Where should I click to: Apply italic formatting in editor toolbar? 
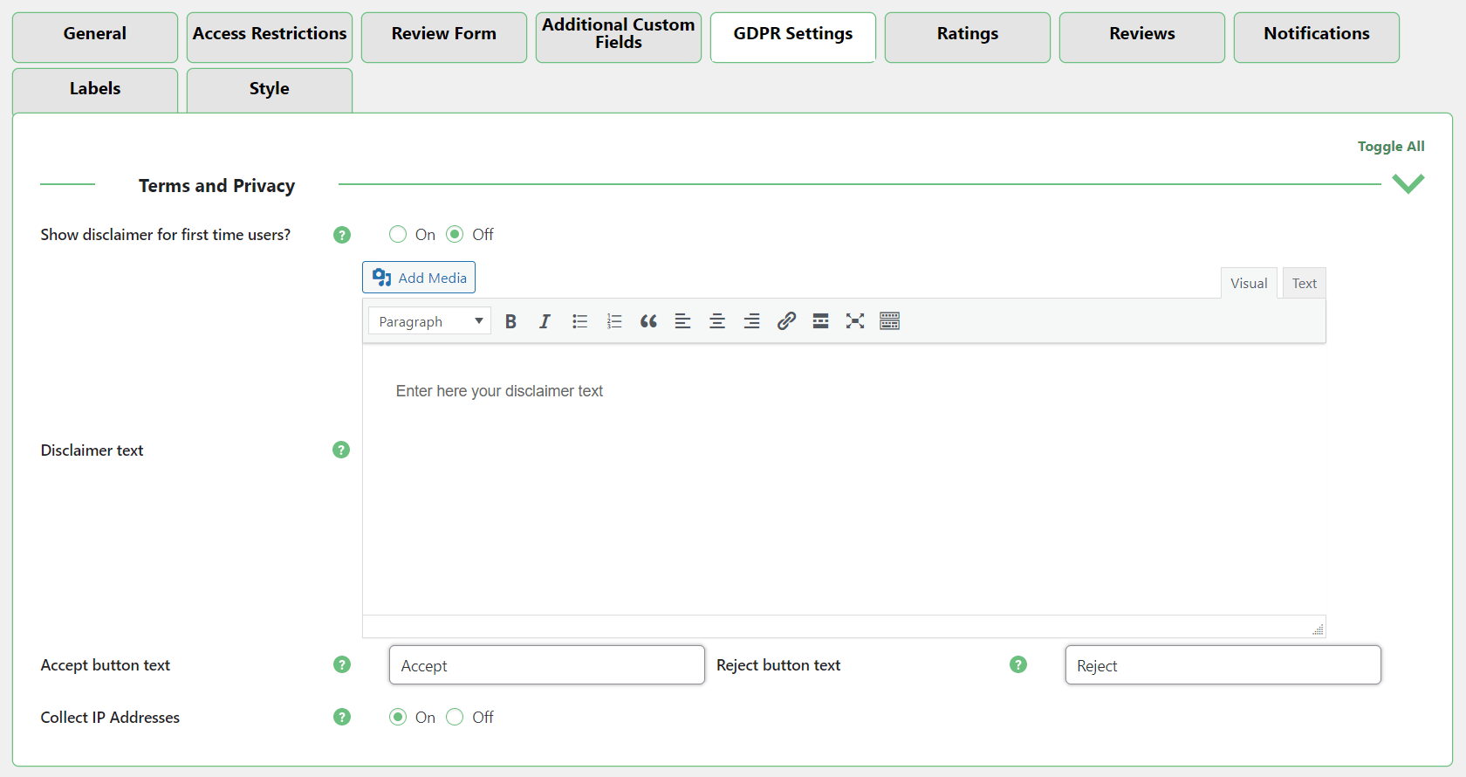point(545,321)
